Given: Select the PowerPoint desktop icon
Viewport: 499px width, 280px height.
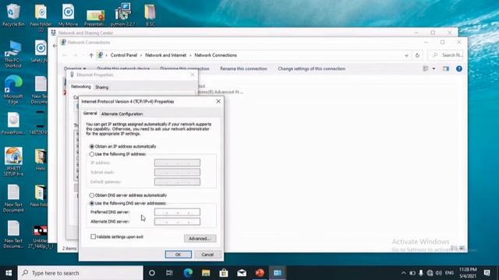Looking at the screenshot, I should click(13, 124).
